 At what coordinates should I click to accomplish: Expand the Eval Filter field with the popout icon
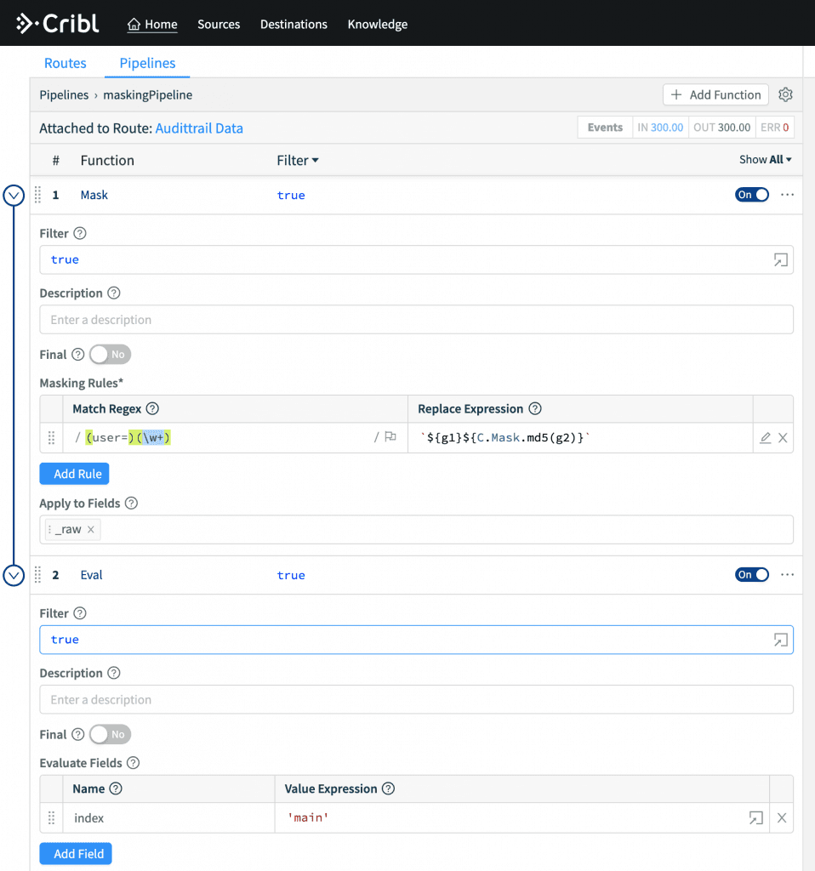pos(780,640)
